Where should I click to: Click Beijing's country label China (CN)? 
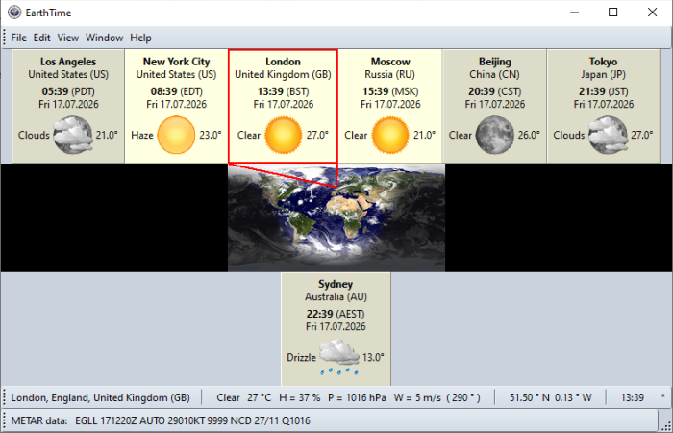(494, 74)
